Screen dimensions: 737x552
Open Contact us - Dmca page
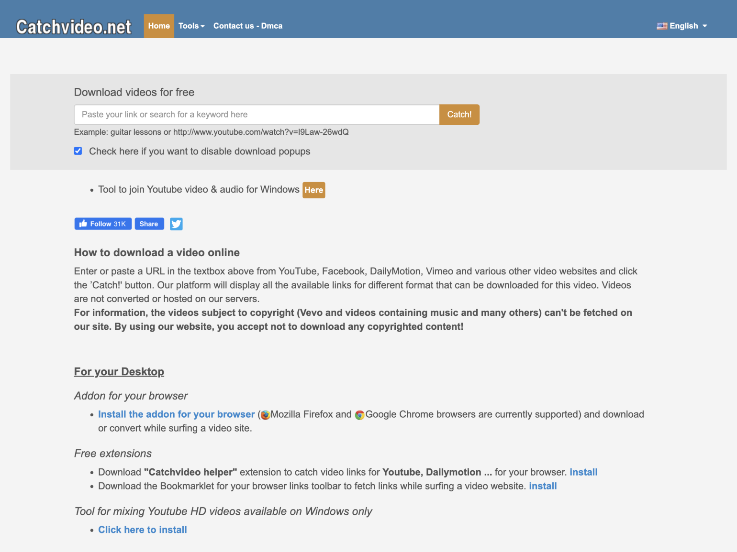click(248, 26)
